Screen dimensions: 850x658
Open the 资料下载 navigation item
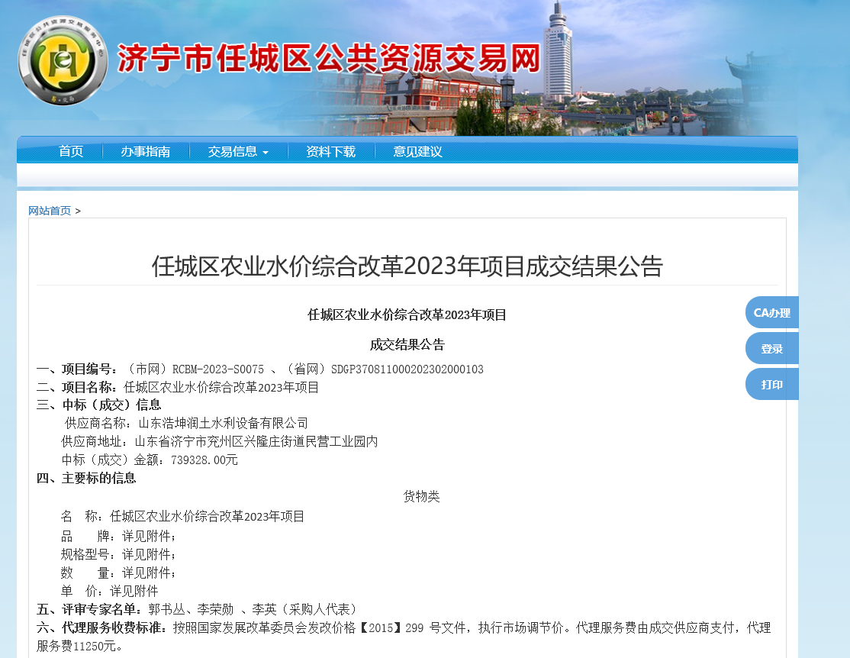pos(330,152)
